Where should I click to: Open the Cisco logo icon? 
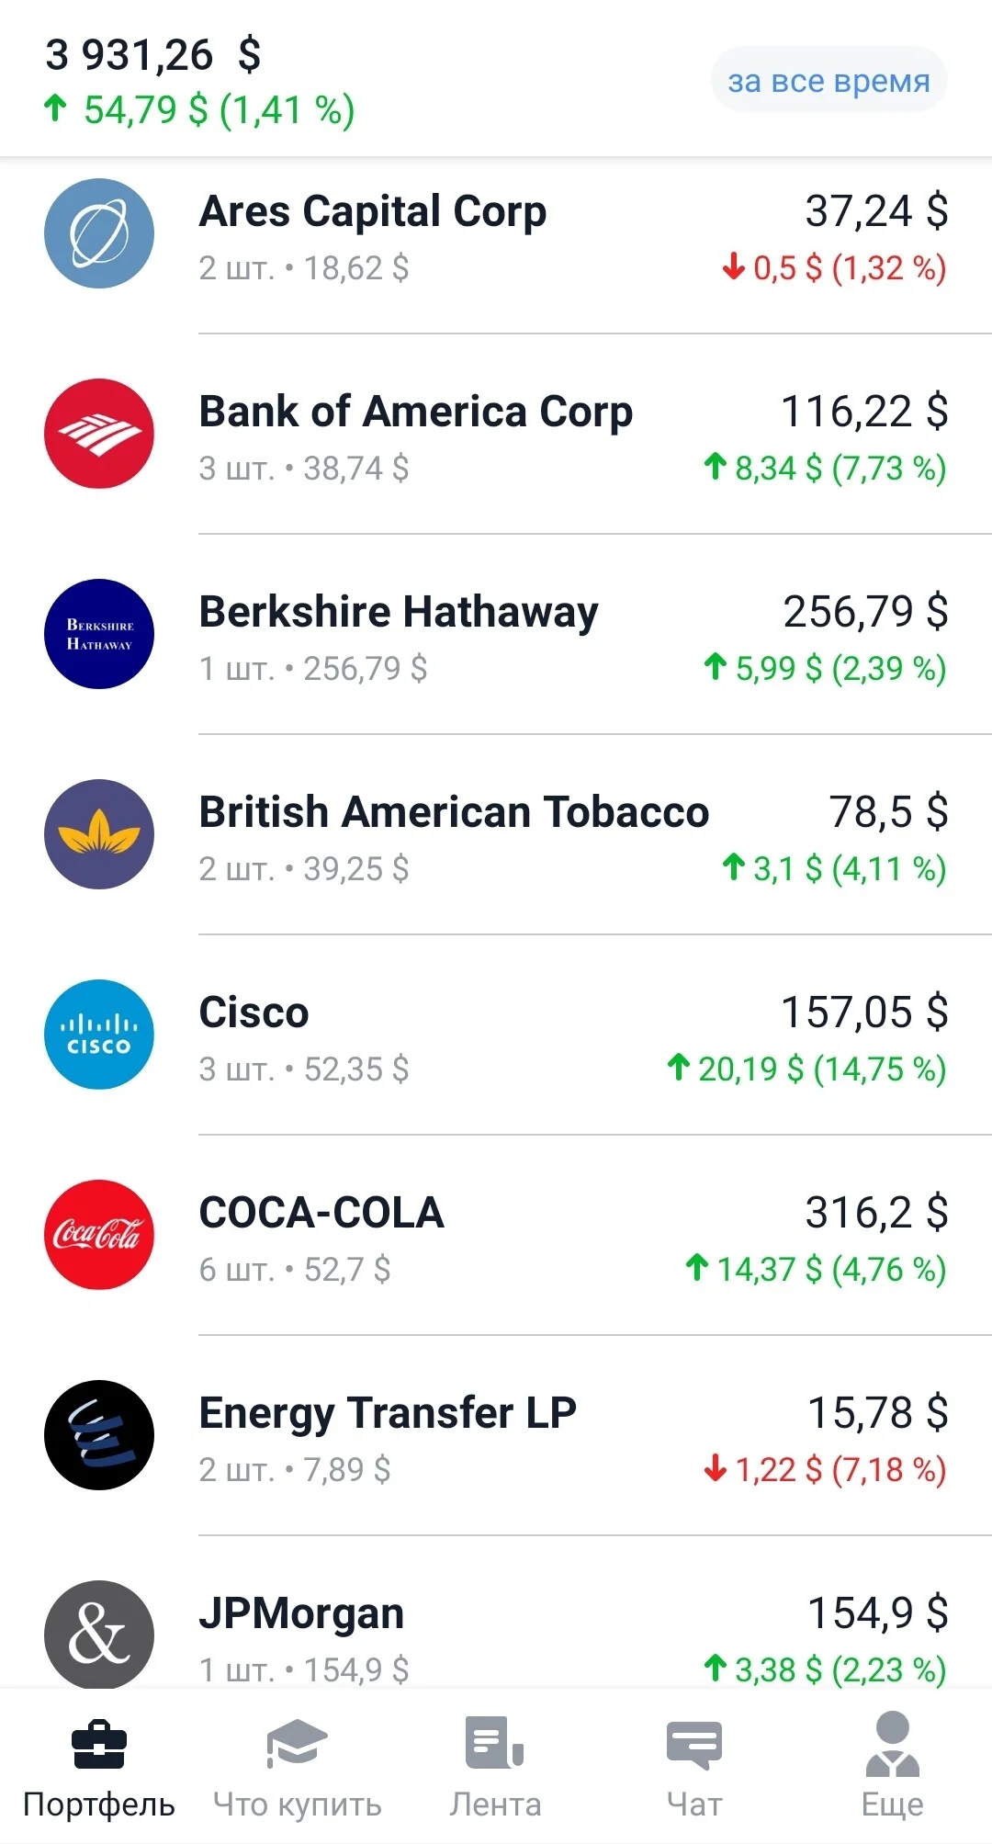pyautogui.click(x=99, y=1035)
